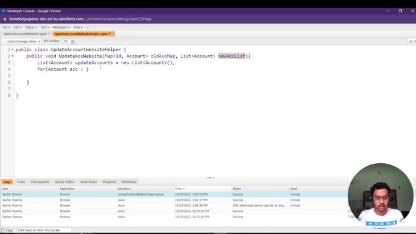Go forward with the right arrow icon beside Help
Viewport: 416px width, 234px height.
94,27
